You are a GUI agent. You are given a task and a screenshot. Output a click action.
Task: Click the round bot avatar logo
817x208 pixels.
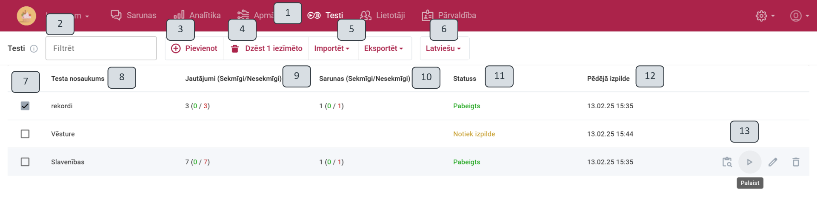click(x=26, y=16)
